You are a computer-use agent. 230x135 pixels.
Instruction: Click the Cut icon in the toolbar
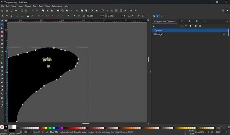point(47,10)
